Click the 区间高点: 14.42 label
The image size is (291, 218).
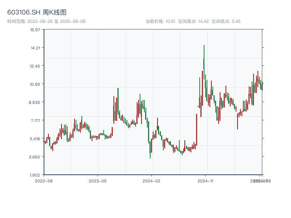tap(194, 21)
